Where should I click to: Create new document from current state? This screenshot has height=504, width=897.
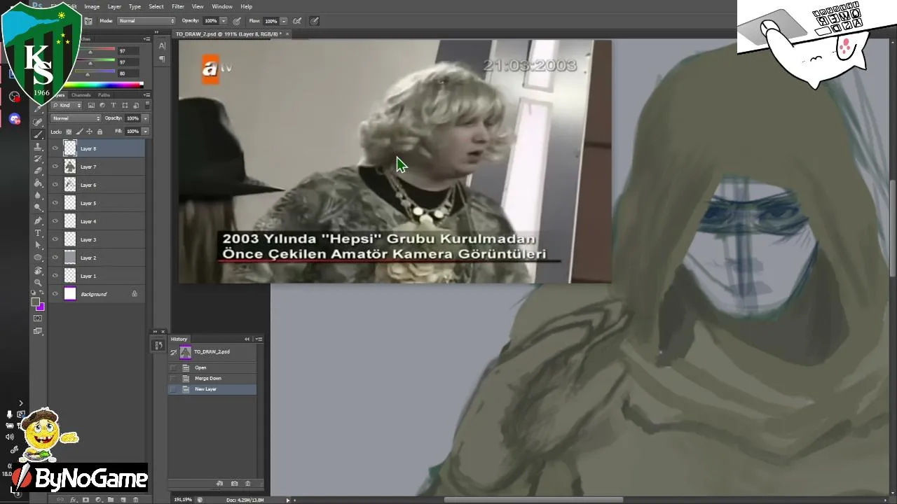point(220,484)
